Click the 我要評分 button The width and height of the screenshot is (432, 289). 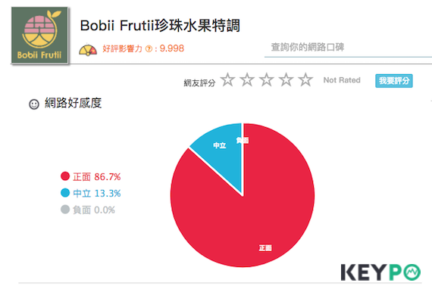tap(393, 81)
